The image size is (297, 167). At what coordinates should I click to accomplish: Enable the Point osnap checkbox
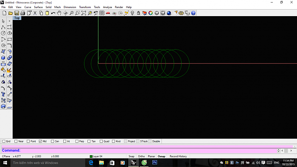coord(28,141)
